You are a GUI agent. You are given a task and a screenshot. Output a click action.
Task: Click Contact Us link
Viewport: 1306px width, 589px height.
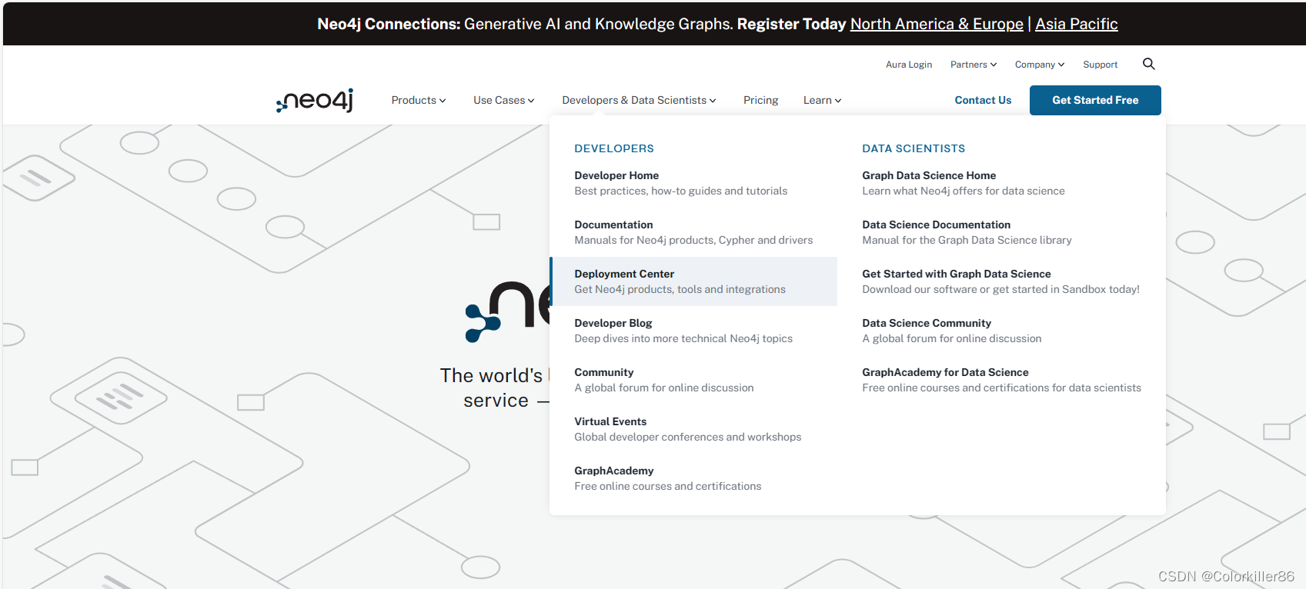(983, 100)
